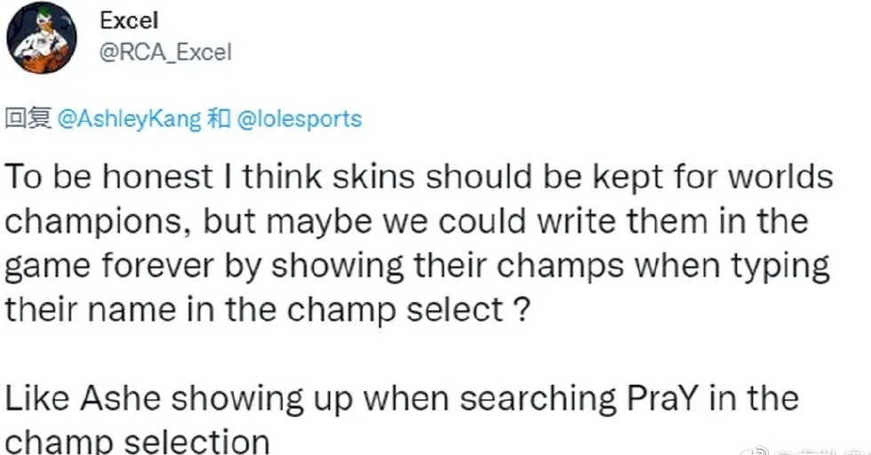This screenshot has width=871, height=455.
Task: Open the @RCA_Excel handle
Action: point(165,52)
